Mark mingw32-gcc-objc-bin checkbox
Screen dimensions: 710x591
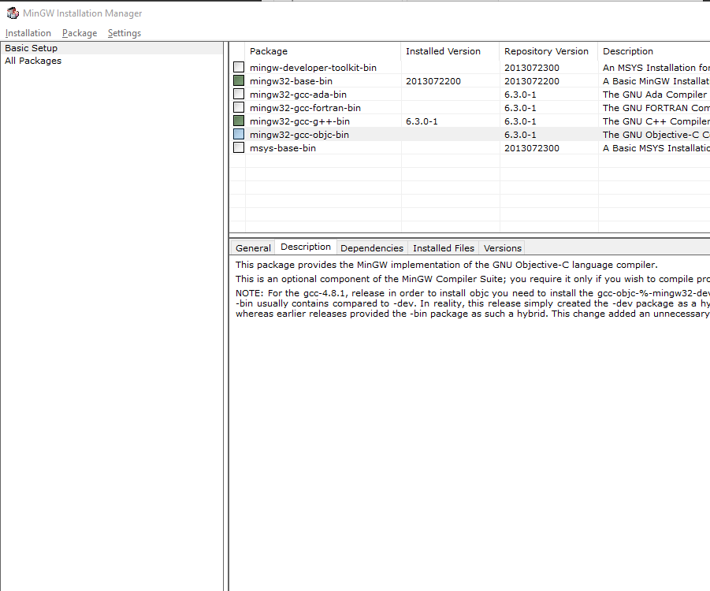(x=239, y=135)
